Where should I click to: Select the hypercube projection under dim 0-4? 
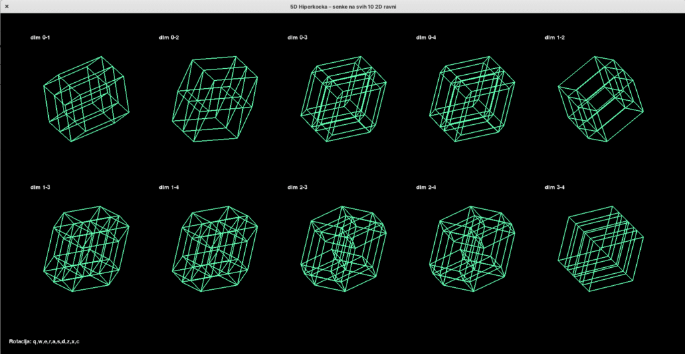[472, 99]
